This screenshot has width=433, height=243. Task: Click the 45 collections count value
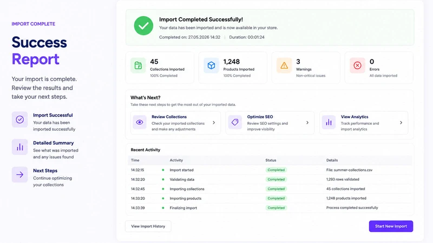pyautogui.click(x=154, y=62)
